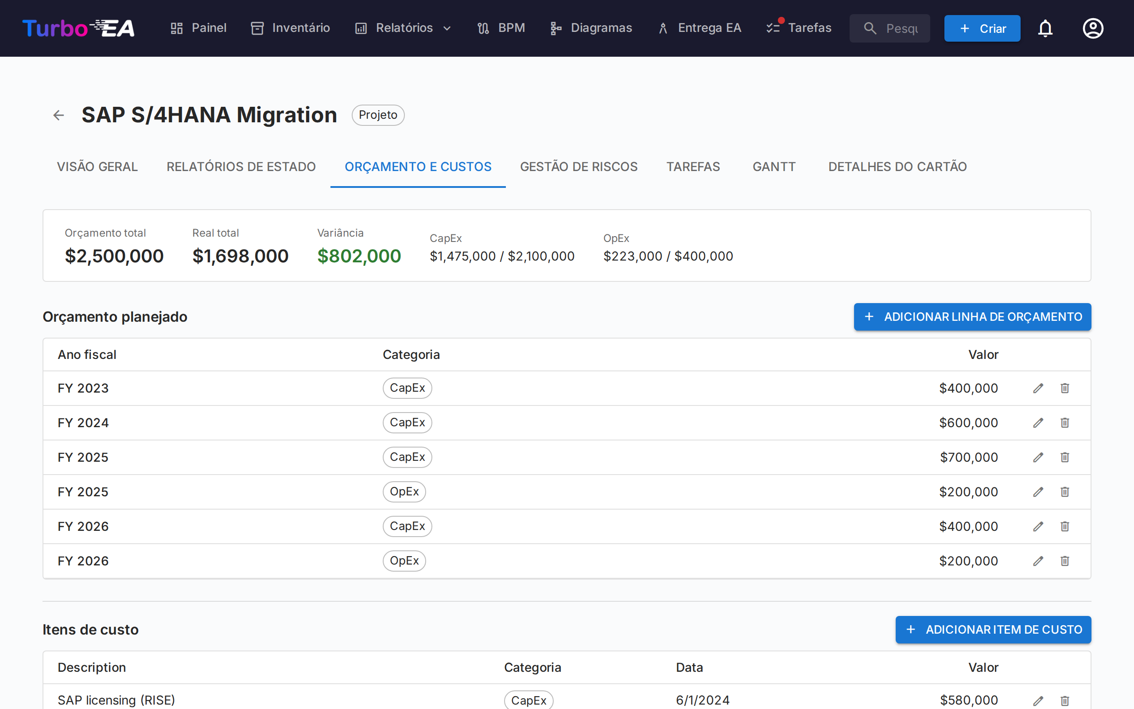1134x709 pixels.
Task: Click the back arrow next to project title
Action: 58,115
